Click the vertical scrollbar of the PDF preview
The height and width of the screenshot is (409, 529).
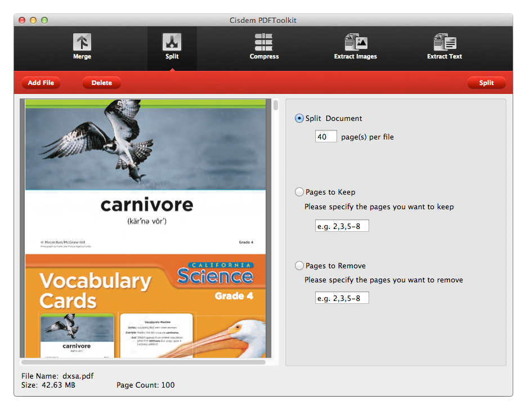(x=276, y=105)
